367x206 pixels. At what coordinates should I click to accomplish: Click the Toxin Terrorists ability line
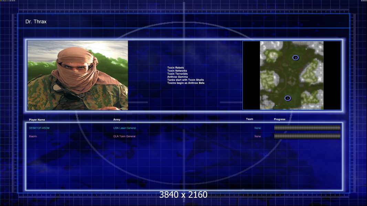pyautogui.click(x=177, y=74)
